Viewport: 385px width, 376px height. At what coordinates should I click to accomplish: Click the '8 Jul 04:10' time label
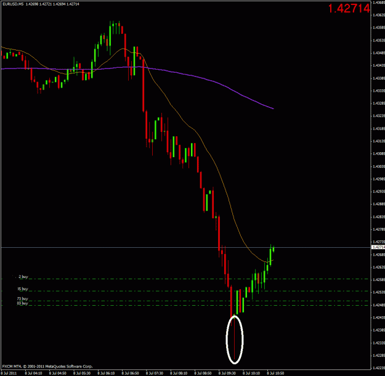pyautogui.click(x=33, y=374)
